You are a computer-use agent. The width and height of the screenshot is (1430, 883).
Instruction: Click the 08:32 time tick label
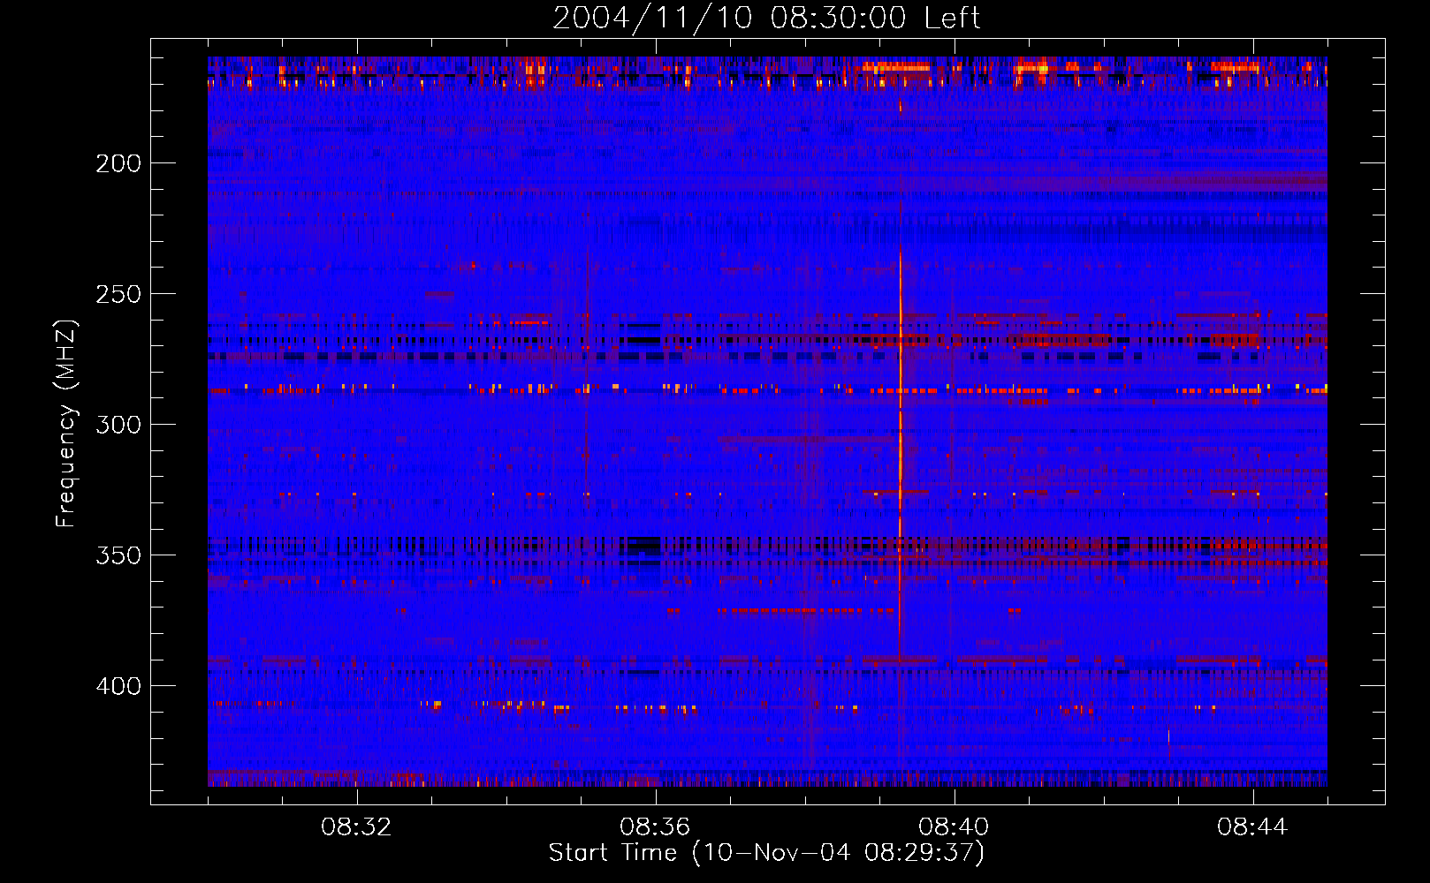(356, 827)
